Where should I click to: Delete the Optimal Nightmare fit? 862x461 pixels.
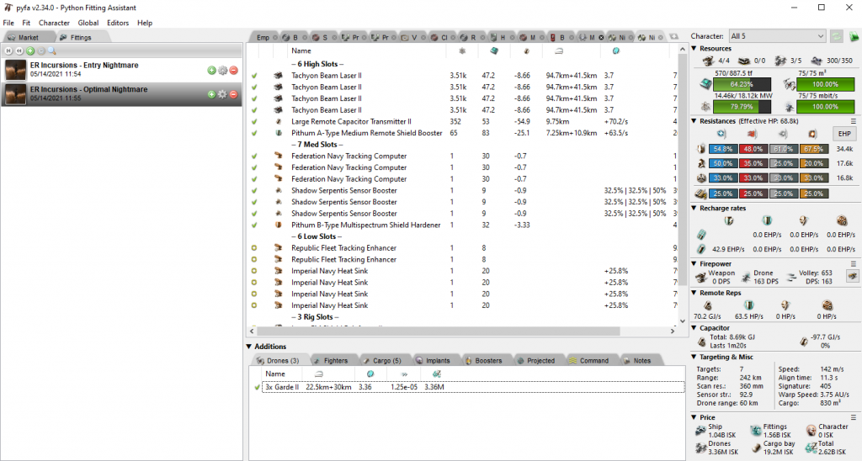234,94
